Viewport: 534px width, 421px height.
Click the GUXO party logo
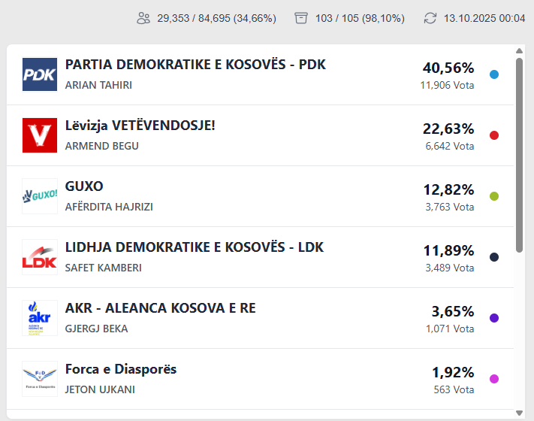(x=40, y=196)
